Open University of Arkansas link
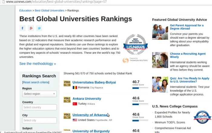This screenshot has width=212, height=133. (90, 115)
